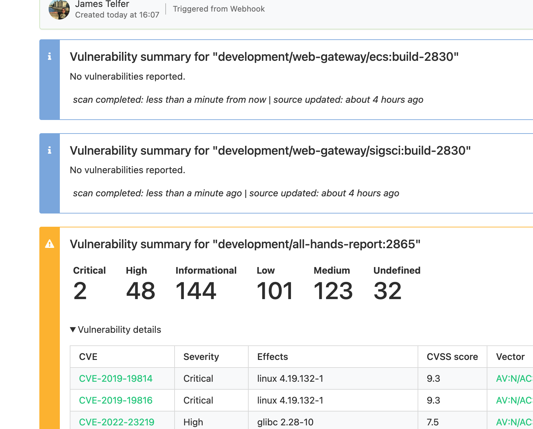Screen dimensions: 533x429
Task: Click the James Telfer name
Action: tap(102, 4)
